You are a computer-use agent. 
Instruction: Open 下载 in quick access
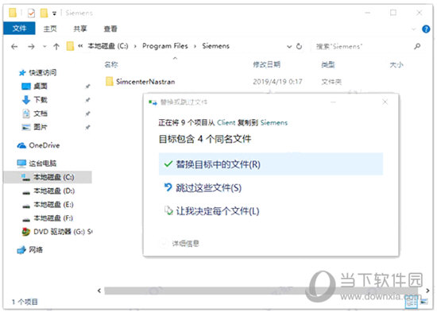41,100
